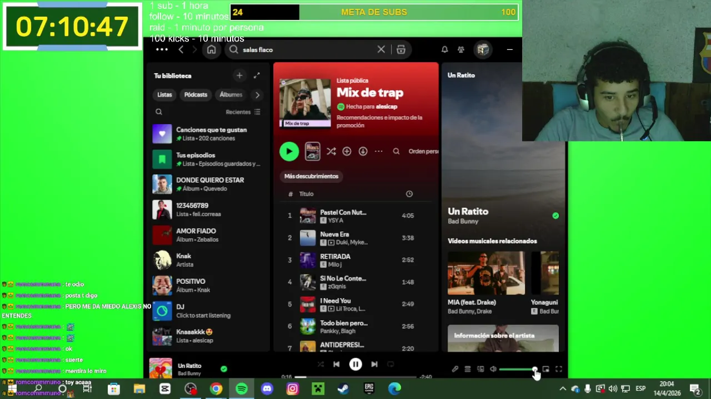
Task: Toggle saved checkmark on Un Ratito panel
Action: point(555,216)
